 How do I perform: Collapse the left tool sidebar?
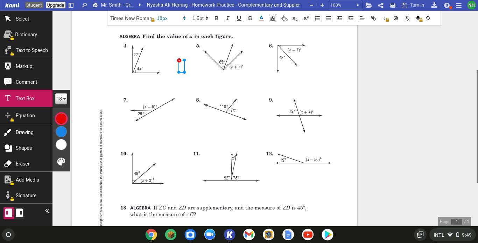pos(47,211)
